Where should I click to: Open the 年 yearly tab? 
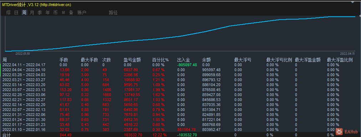[48, 12]
